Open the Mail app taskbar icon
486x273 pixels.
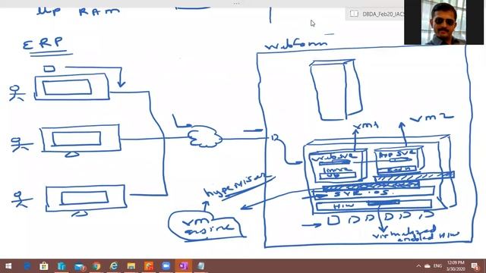(x=79, y=266)
